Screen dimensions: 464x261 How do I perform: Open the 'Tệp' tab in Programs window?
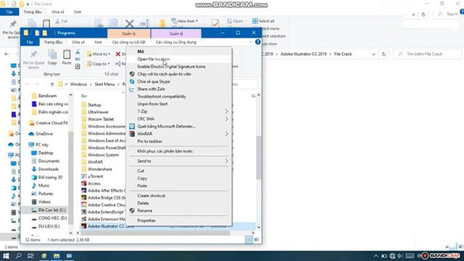tap(30, 42)
